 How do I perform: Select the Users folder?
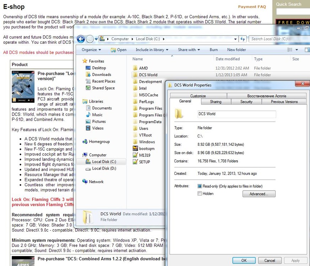(141, 128)
